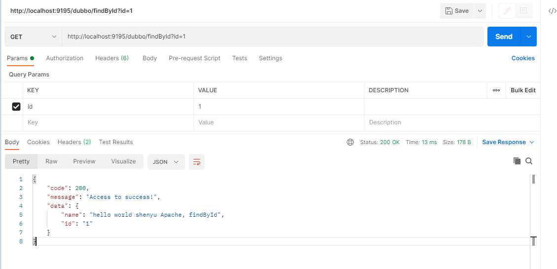Open the Save Response dropdown

[x=508, y=142]
